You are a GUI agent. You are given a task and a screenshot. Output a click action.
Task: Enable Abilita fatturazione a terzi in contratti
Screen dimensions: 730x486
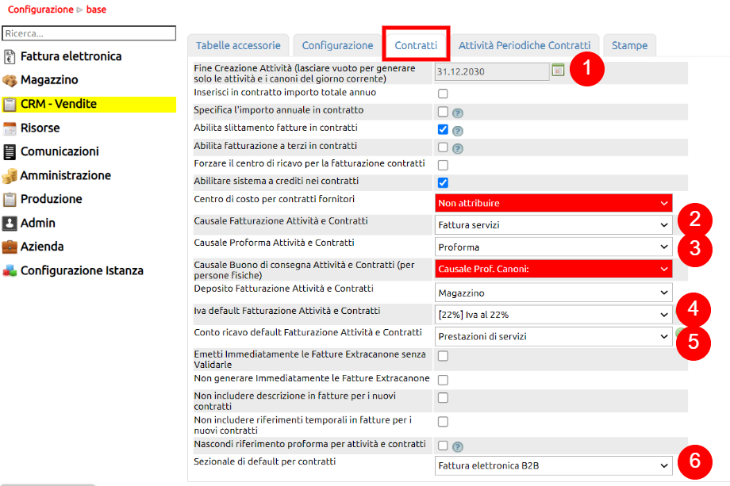coord(443,147)
